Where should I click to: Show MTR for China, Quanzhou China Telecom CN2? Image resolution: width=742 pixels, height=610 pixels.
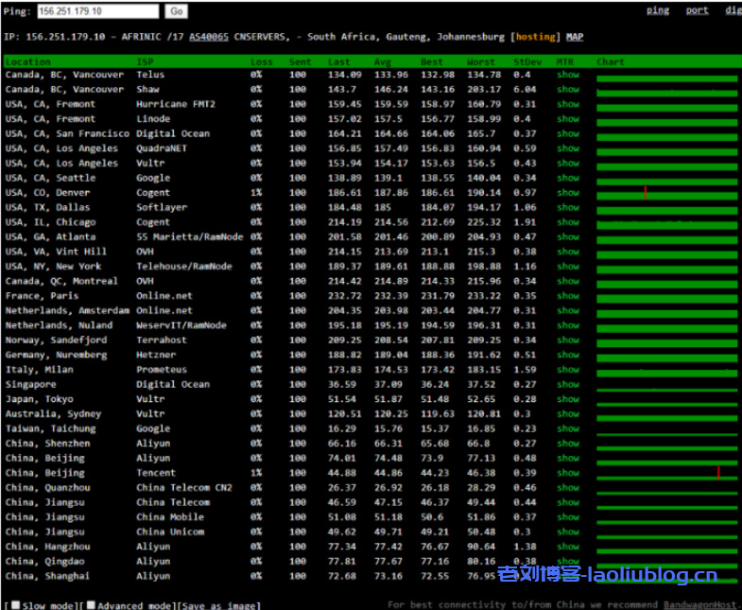(567, 488)
